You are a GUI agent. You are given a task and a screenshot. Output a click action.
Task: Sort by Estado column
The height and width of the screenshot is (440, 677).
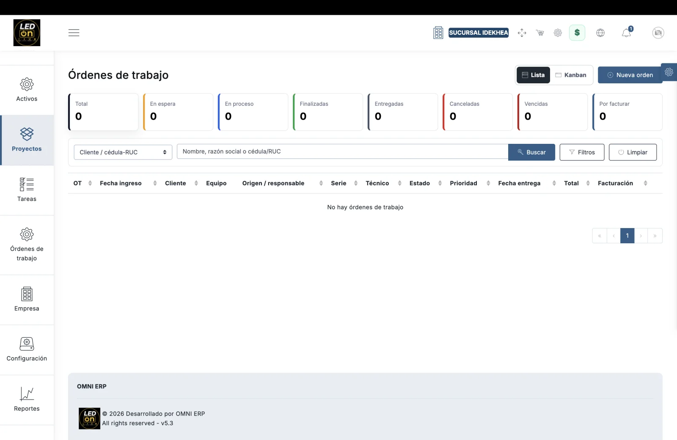tap(426, 183)
